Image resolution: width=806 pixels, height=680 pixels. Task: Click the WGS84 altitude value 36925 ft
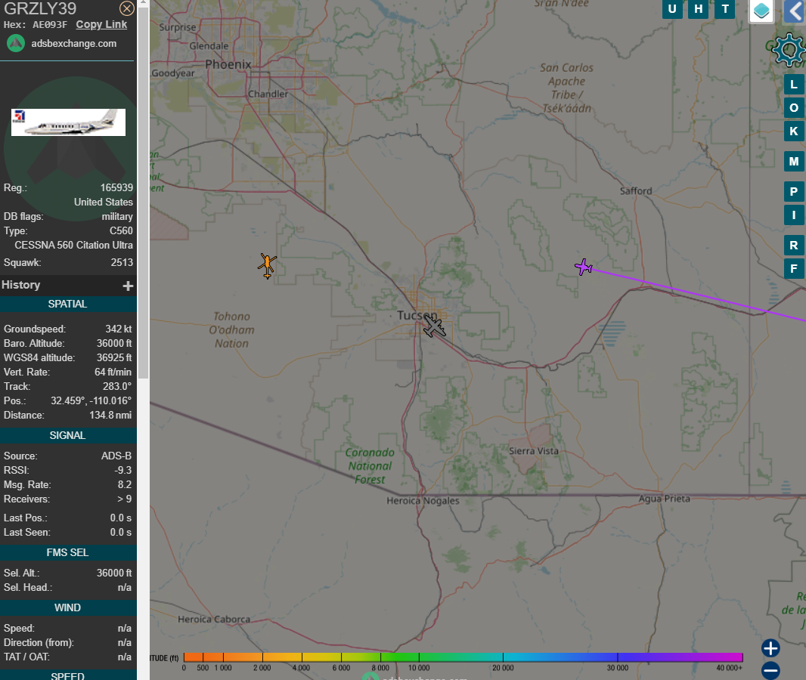point(114,357)
